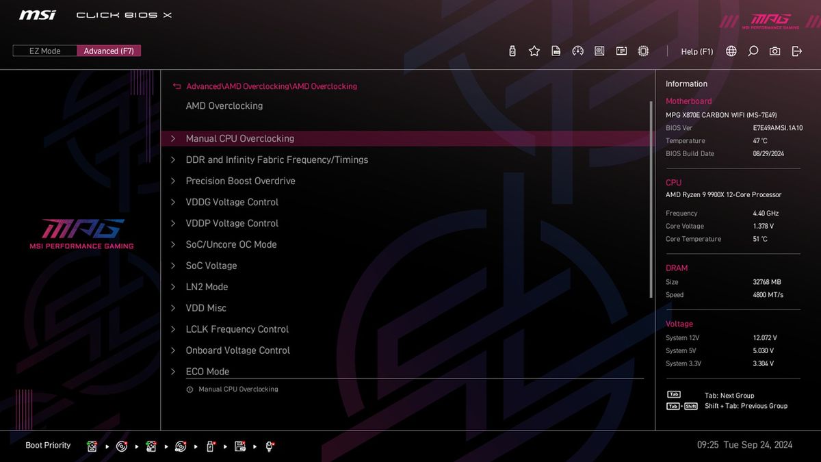This screenshot has width=821, height=462.
Task: Click the System 3.3V value 3.304 V
Action: point(764,364)
